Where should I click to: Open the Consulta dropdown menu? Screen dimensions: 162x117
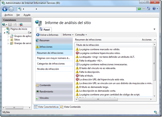click(81, 35)
